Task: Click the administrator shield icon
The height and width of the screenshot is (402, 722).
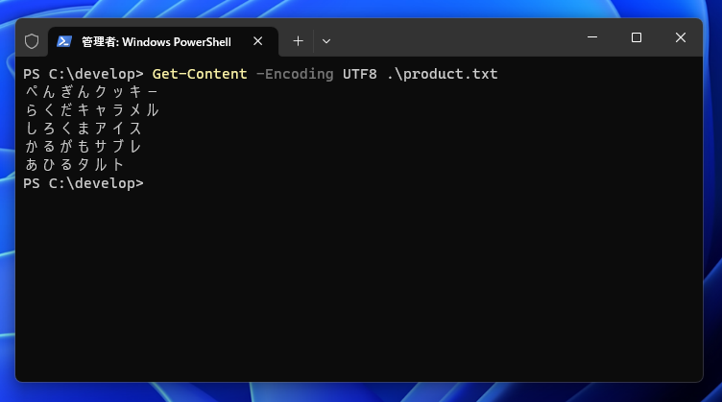Action: (32, 41)
